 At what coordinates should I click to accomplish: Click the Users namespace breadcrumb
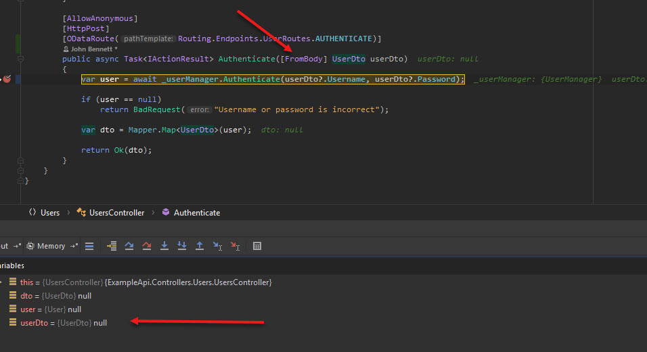coord(44,213)
